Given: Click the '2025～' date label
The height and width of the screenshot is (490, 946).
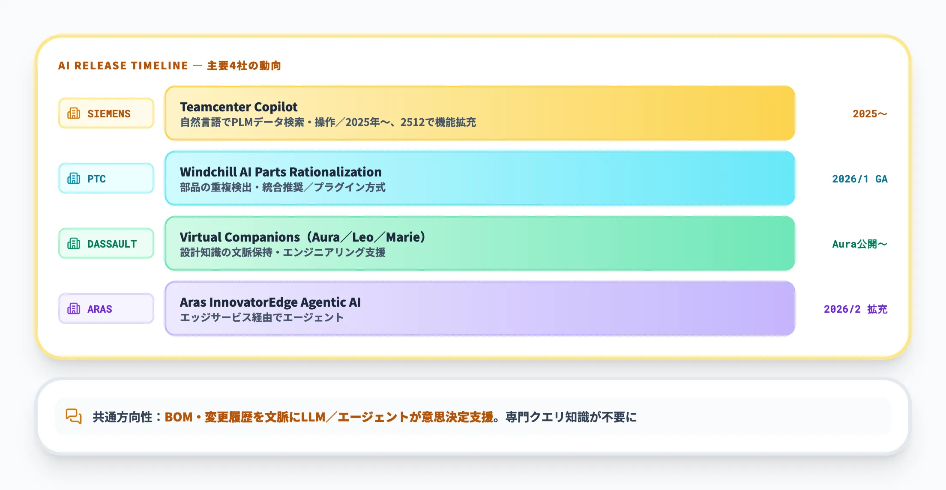Looking at the screenshot, I should click(x=870, y=114).
